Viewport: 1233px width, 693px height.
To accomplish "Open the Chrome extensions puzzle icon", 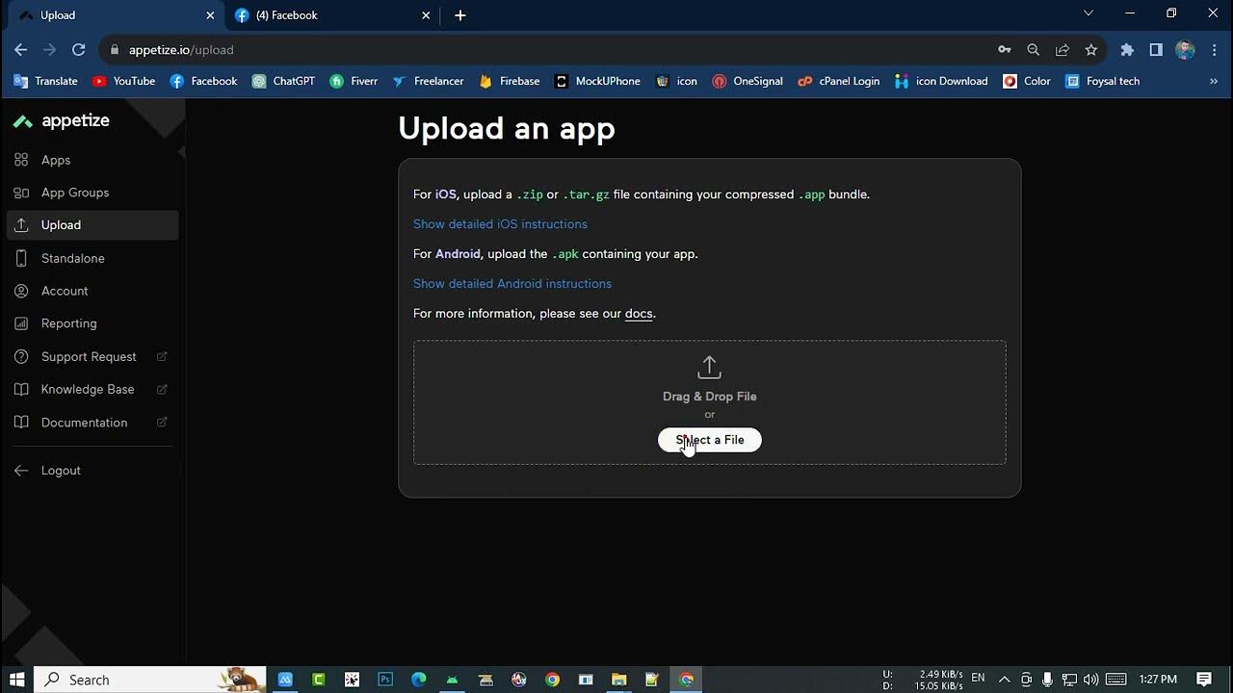I will (x=1127, y=50).
